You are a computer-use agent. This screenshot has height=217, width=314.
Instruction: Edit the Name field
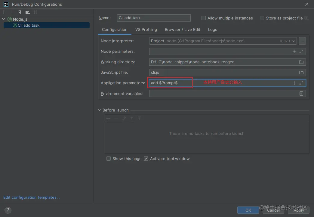pos(154,18)
